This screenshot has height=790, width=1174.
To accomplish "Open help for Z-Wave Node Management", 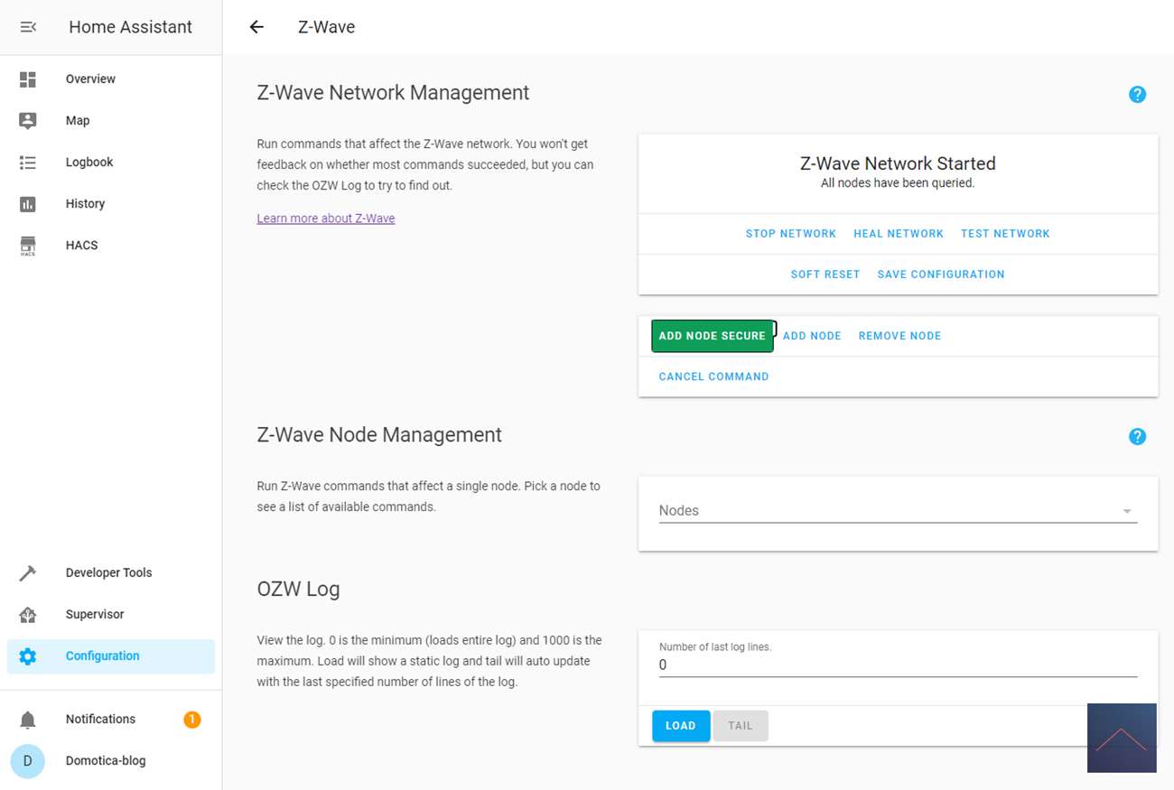I will [x=1137, y=436].
